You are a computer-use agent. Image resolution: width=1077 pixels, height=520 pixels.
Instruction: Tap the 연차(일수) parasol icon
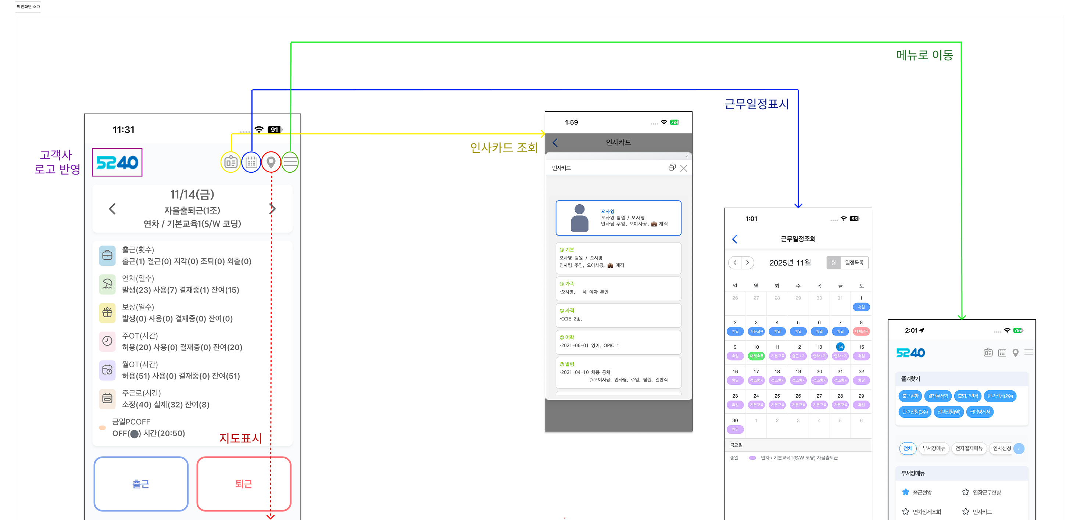(x=107, y=284)
